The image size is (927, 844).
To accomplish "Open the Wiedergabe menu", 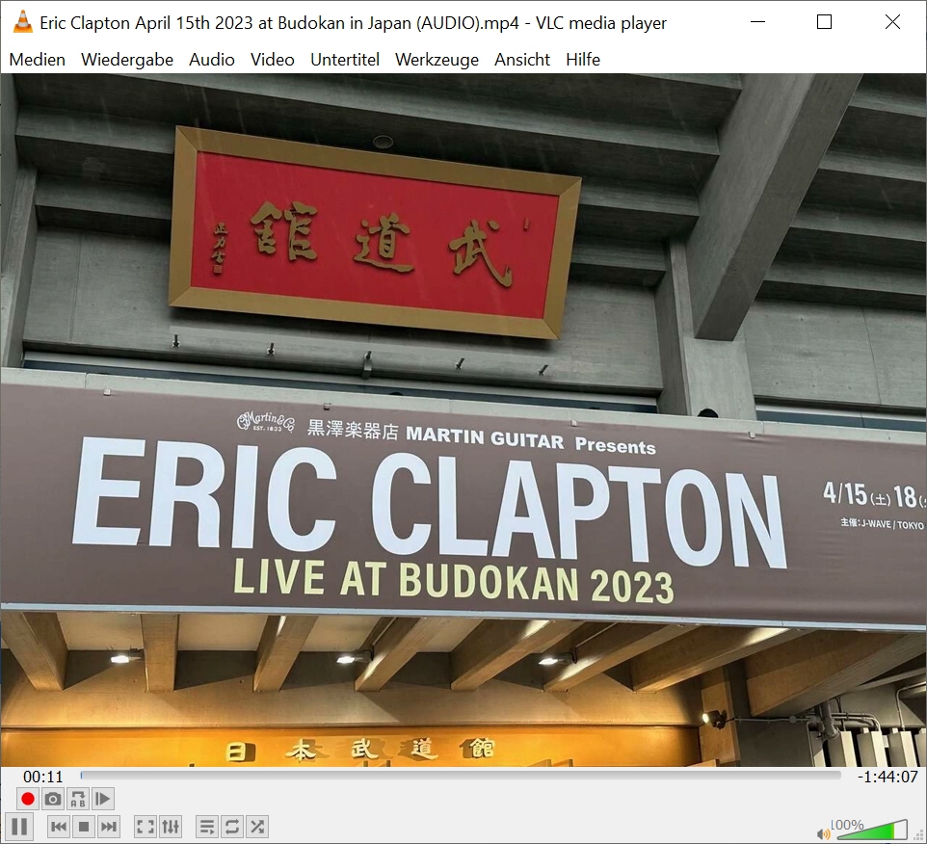I will (127, 60).
